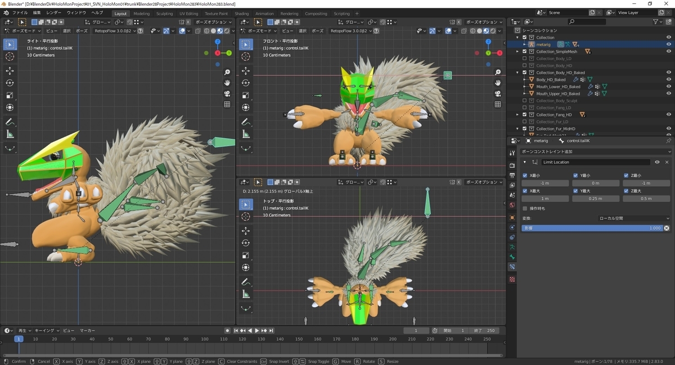
Task: Select the Rotate tool in left viewport
Action: (10, 83)
